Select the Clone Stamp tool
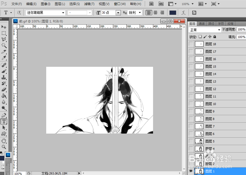 point(4,77)
